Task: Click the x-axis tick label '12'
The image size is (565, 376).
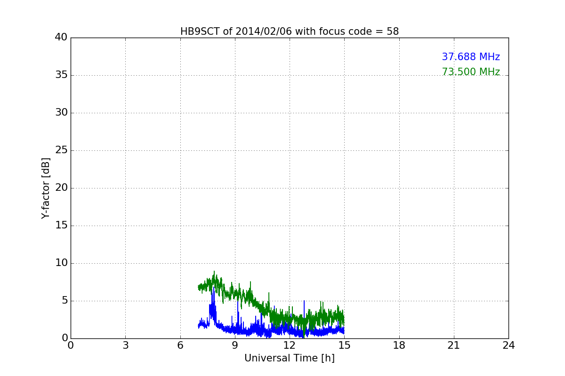Action: point(290,345)
